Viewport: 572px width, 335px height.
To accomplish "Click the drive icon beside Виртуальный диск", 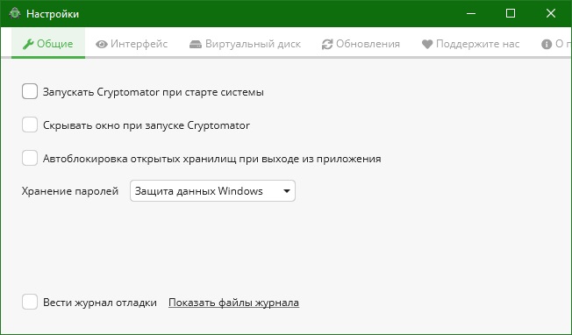I will tap(196, 45).
